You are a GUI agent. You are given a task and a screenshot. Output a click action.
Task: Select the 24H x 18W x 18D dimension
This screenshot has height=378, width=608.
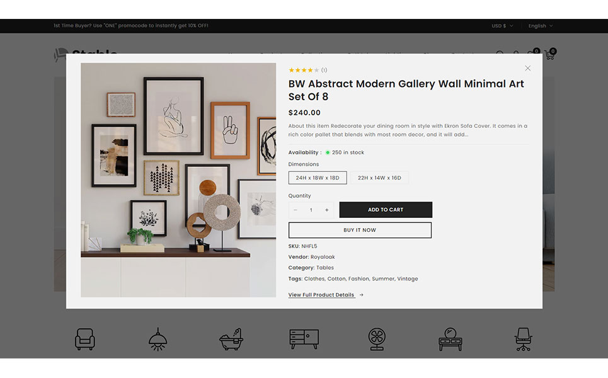coord(318,178)
